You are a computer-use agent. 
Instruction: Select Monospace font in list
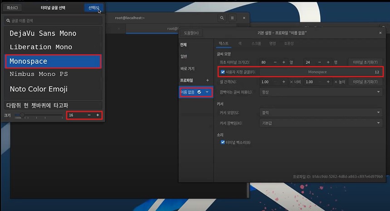tap(53, 61)
